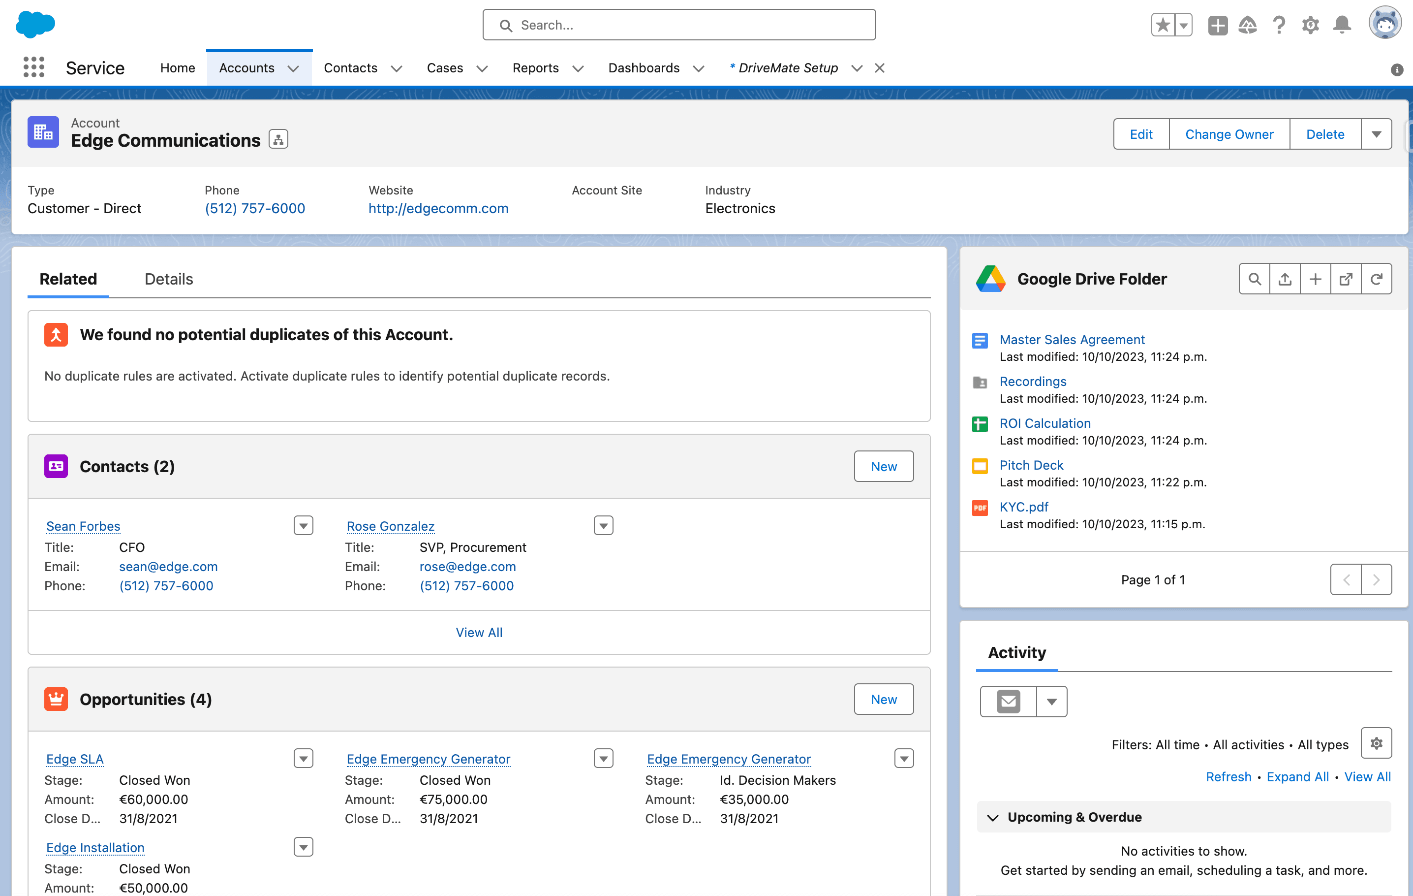Expand the Contacts nav dropdown chevron

pos(397,69)
